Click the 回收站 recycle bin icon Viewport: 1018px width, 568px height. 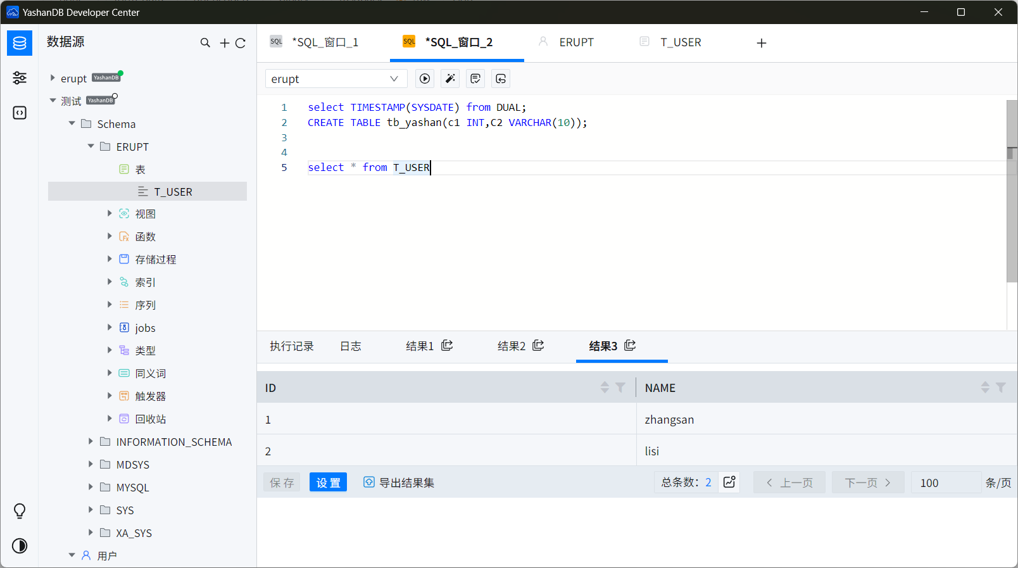click(124, 419)
